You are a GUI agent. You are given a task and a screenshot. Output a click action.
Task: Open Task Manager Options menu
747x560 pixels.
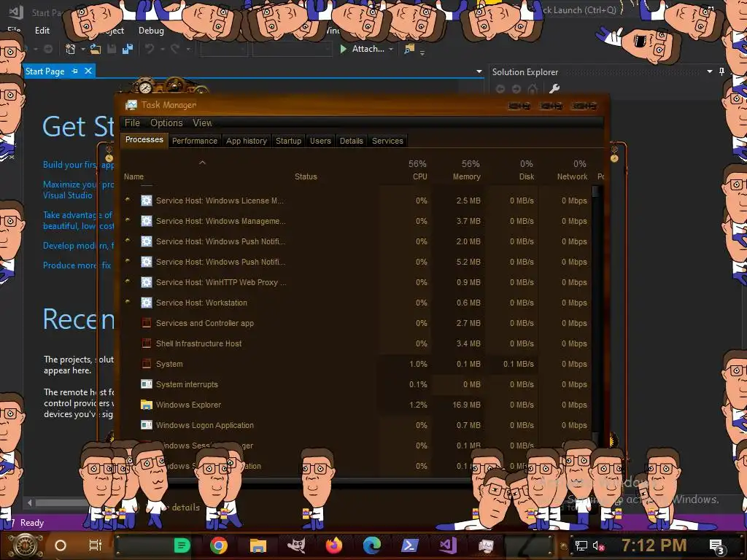(166, 122)
